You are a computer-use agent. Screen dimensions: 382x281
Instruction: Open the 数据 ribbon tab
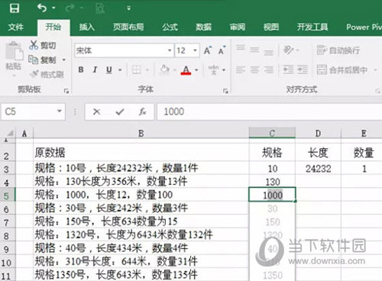coord(203,27)
